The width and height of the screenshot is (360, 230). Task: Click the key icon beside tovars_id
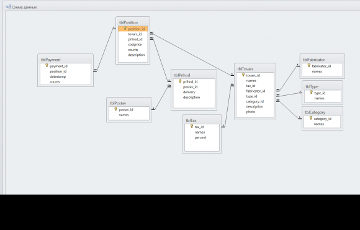pos(243,75)
